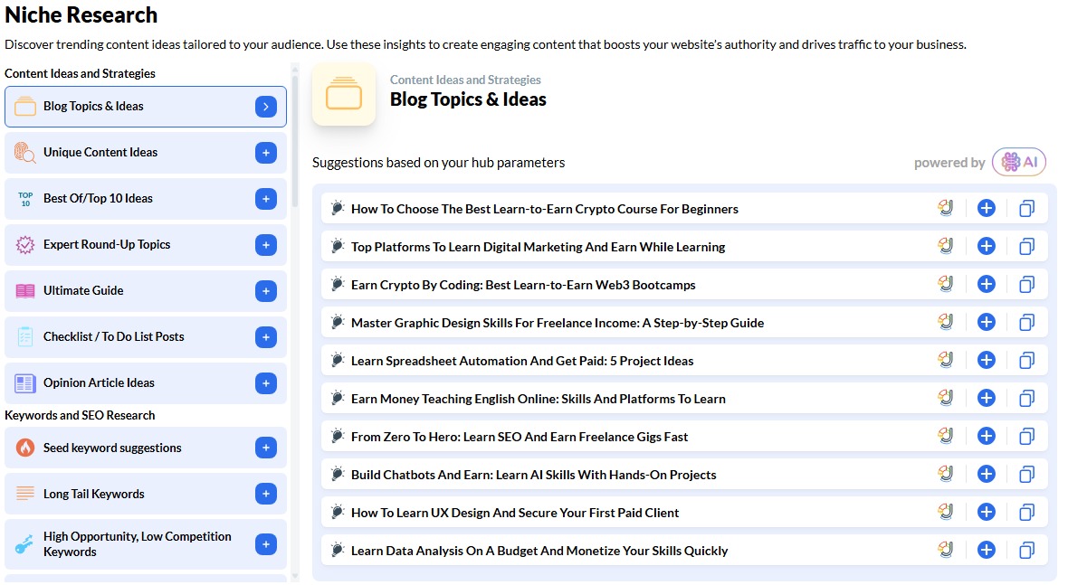Copy the 'Earn Crypto By Coding' topic

click(1026, 285)
